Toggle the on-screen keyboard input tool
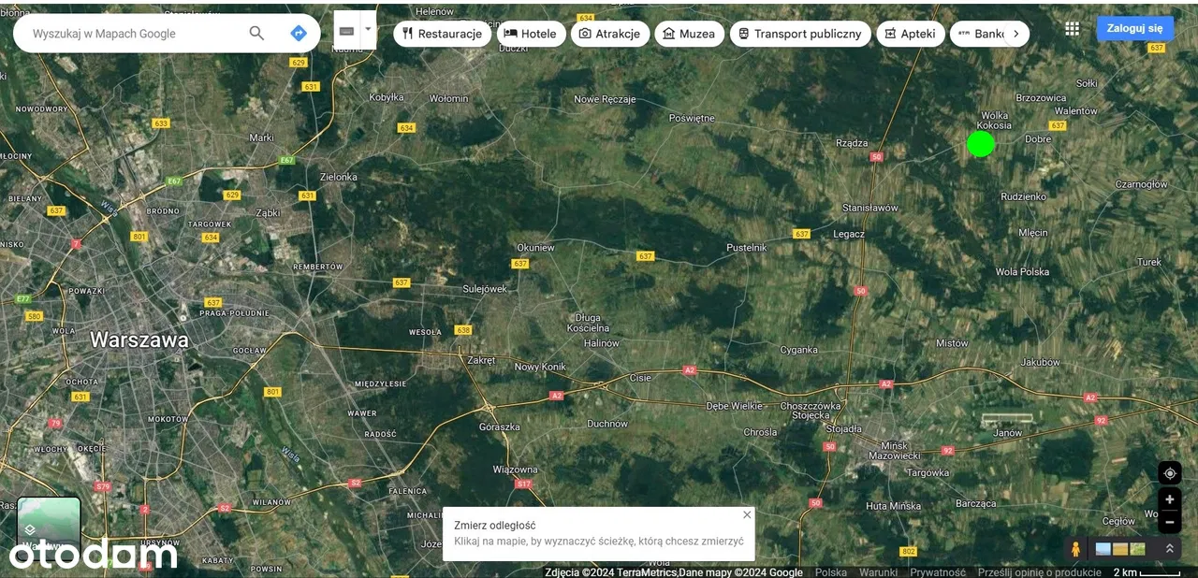This screenshot has height=578, width=1198. click(346, 31)
